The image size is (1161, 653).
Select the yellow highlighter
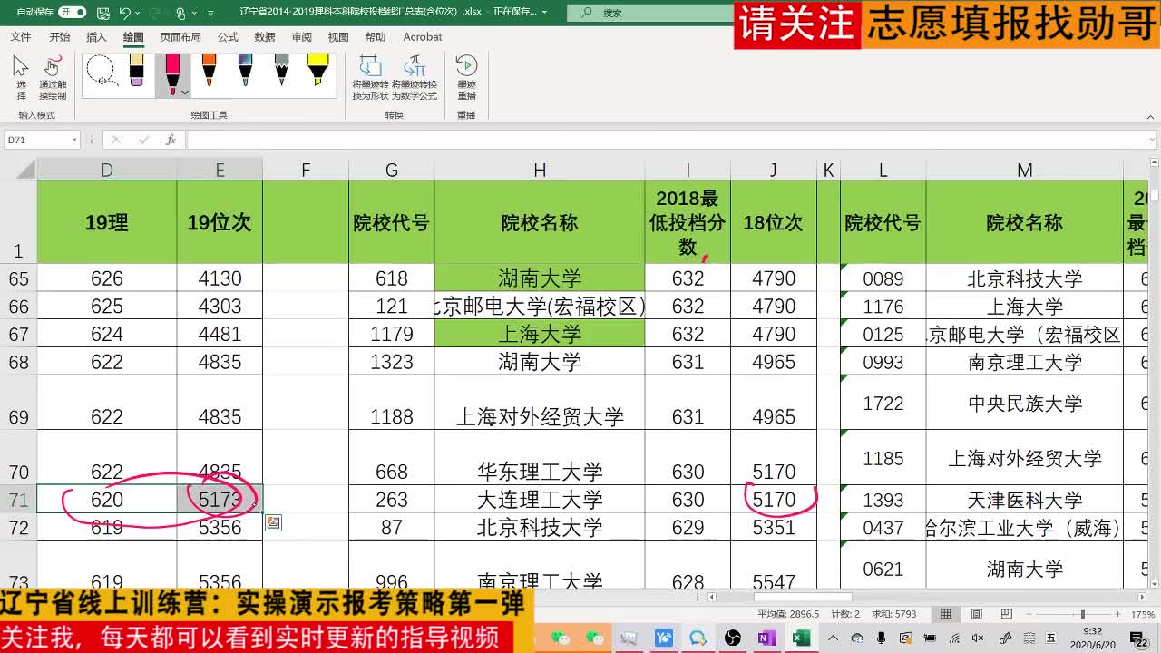317,70
